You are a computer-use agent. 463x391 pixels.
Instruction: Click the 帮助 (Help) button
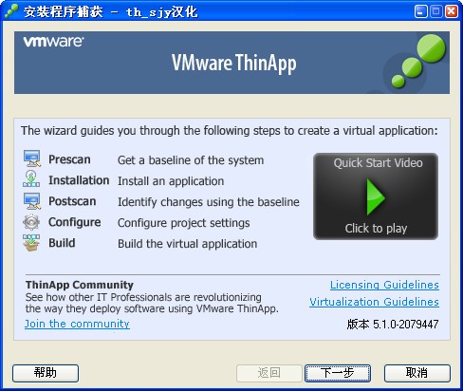point(46,373)
